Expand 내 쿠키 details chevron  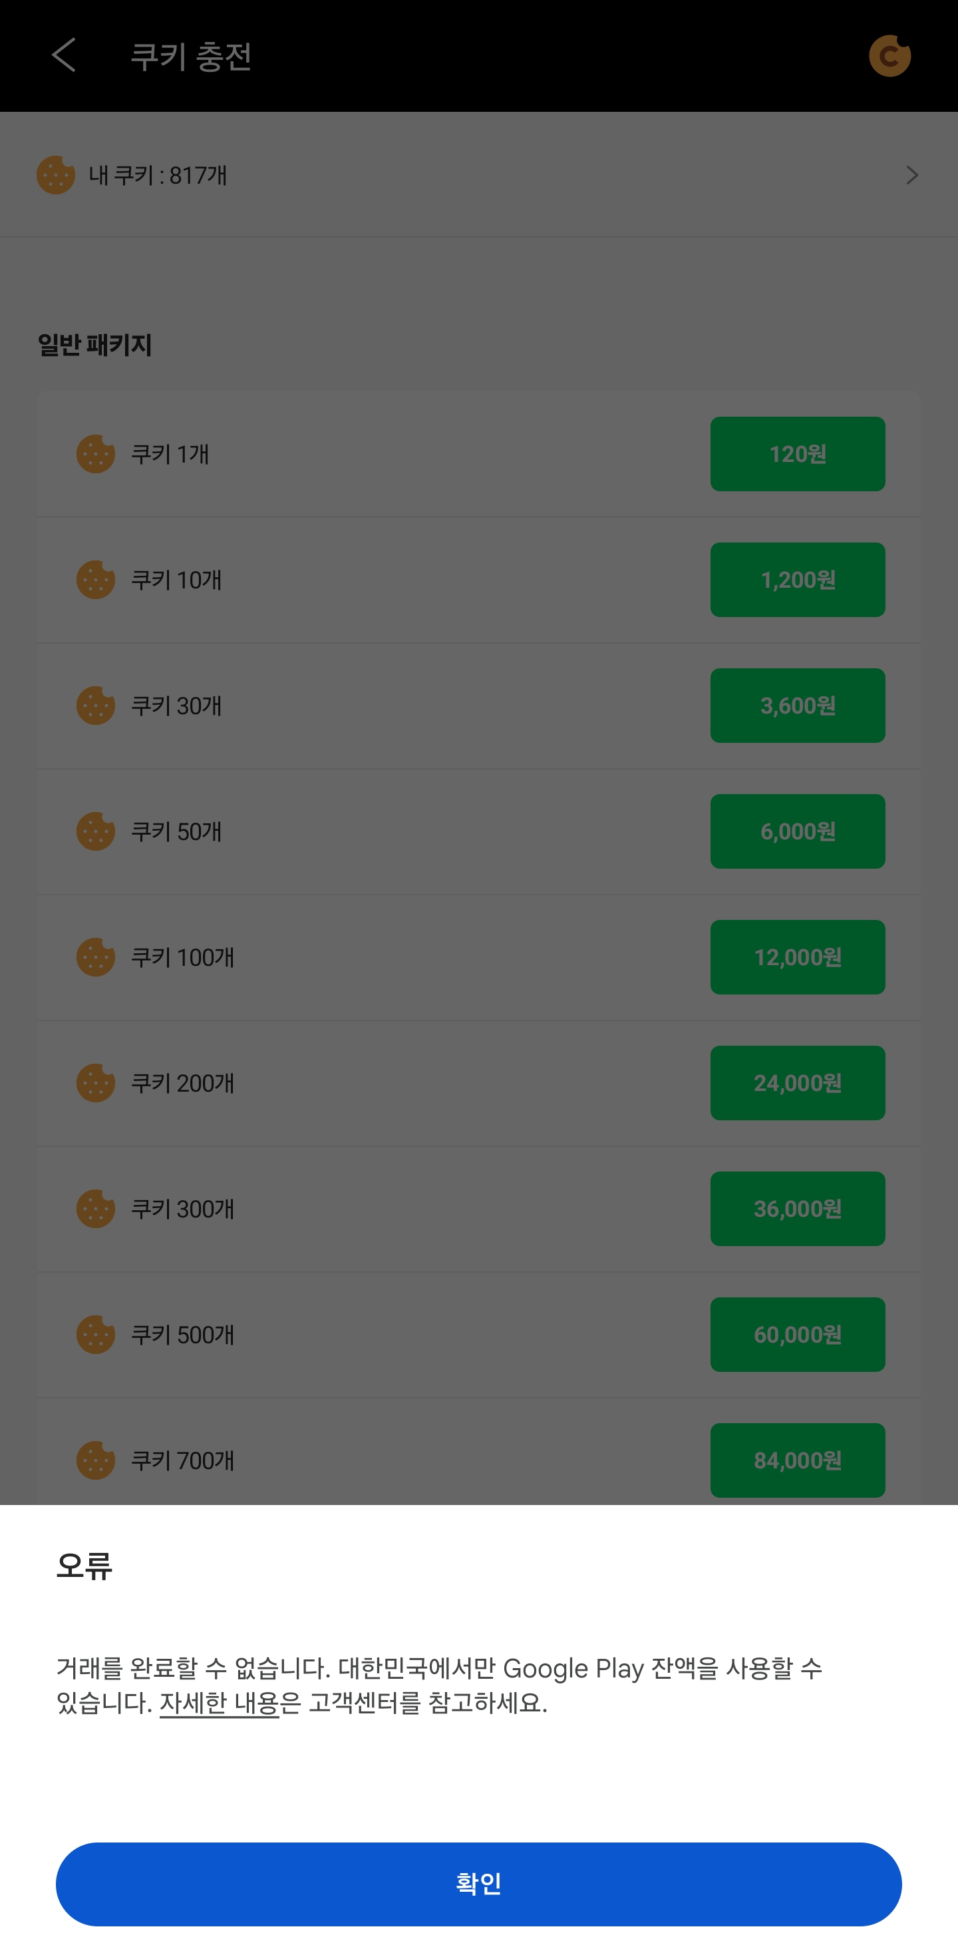(x=911, y=176)
